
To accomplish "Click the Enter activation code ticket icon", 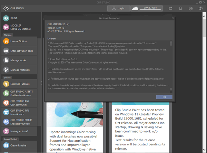I will [x=6, y=51].
